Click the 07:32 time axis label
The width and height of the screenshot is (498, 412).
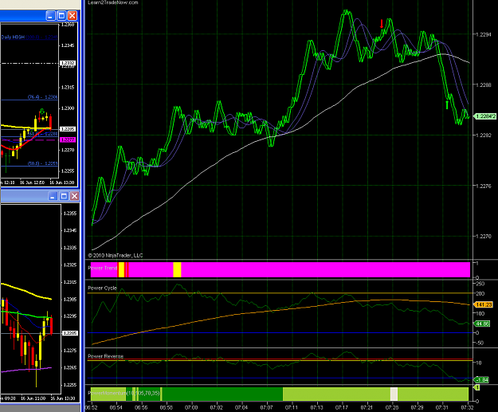(x=467, y=407)
